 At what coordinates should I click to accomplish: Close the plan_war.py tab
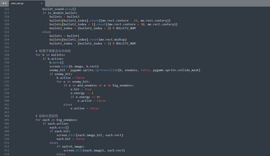tap(41, 3)
